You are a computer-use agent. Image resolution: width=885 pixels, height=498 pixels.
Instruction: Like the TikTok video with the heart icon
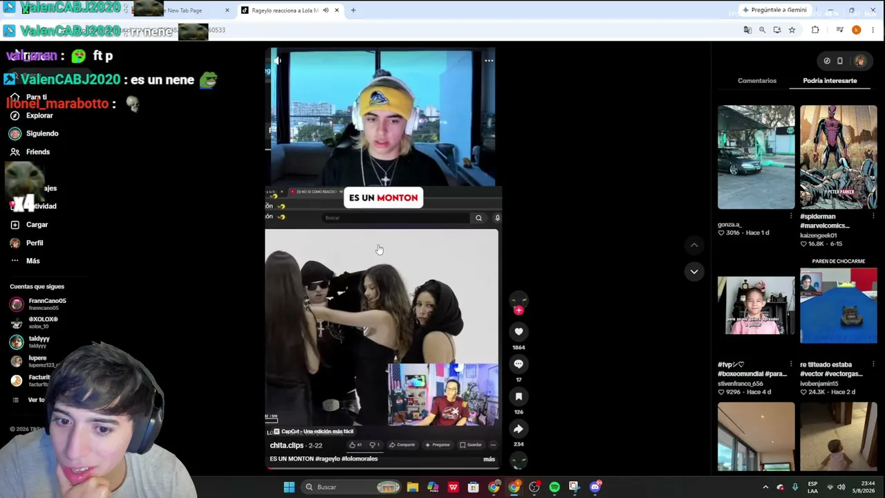point(519,332)
